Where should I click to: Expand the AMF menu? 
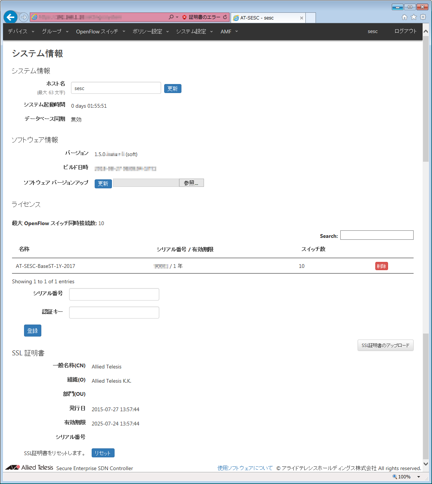(229, 32)
